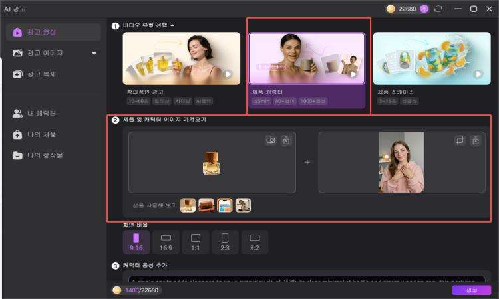Click the gold coin icon beside 22680
The height and width of the screenshot is (299, 499).
tap(391, 9)
